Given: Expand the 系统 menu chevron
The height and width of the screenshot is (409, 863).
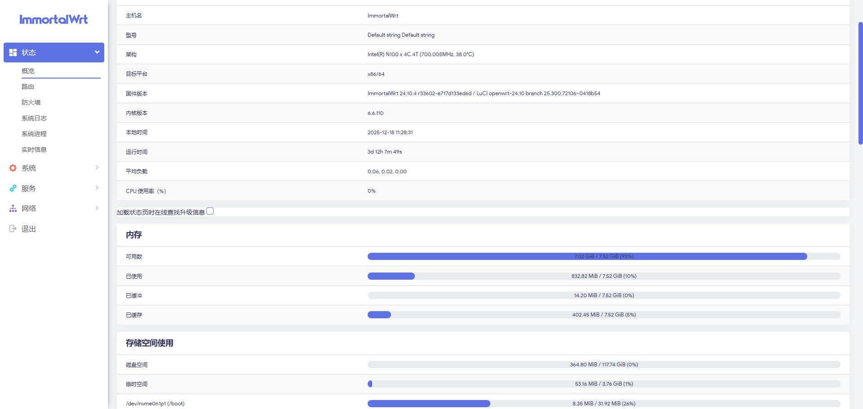Looking at the screenshot, I should [x=97, y=167].
